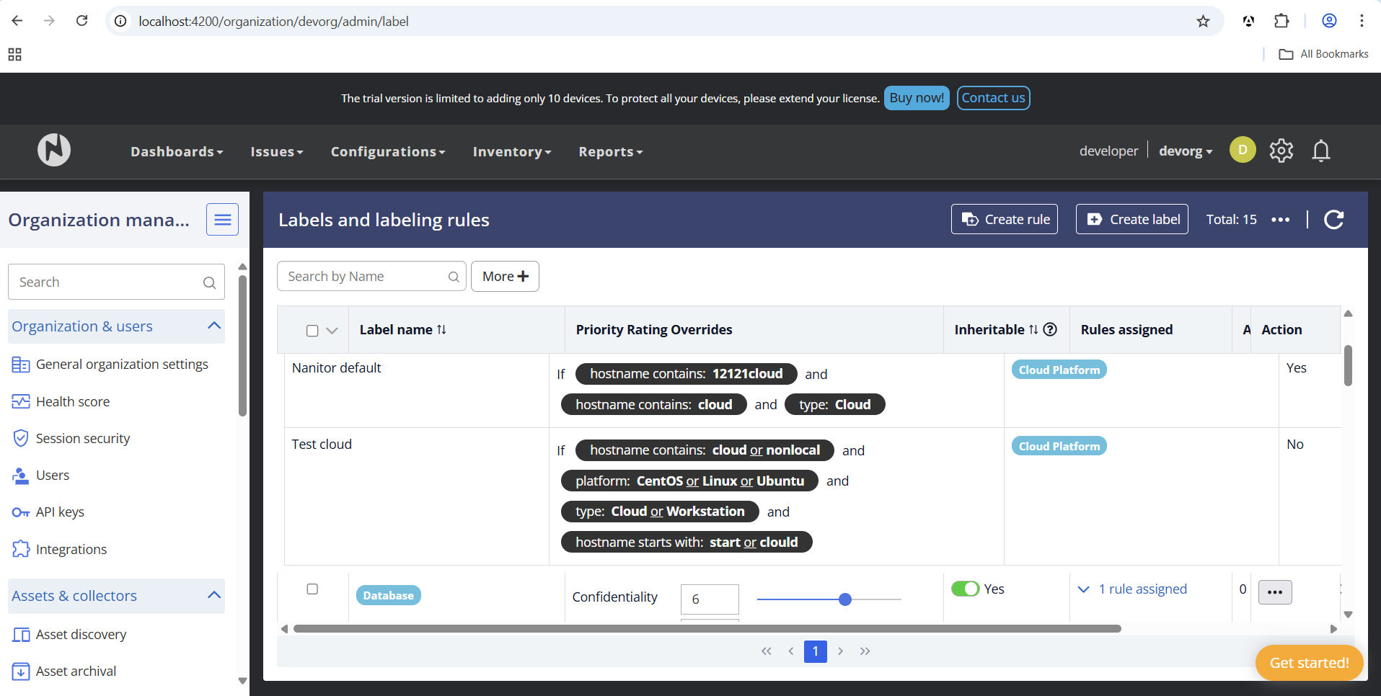Viewport: 1381px width, 696px height.
Task: Select the Database label row checkbox
Action: [312, 589]
